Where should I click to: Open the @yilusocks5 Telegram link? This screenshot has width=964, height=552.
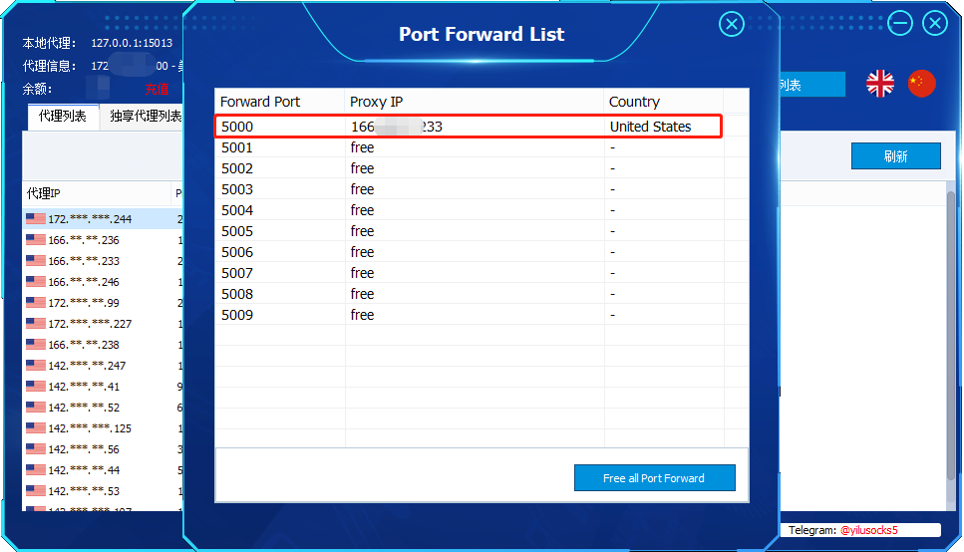tap(868, 530)
